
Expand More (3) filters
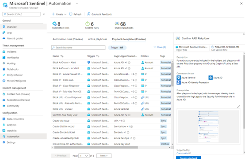pyautogui.click(x=160, y=47)
